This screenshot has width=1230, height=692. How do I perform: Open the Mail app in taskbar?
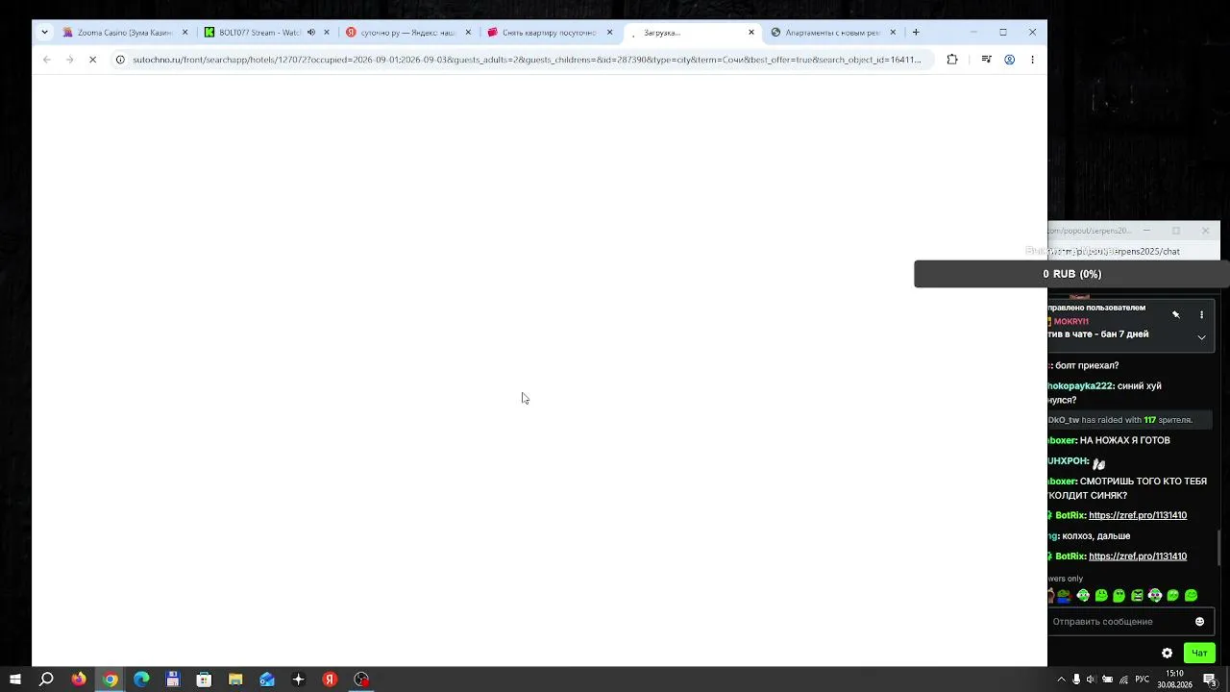(267, 680)
